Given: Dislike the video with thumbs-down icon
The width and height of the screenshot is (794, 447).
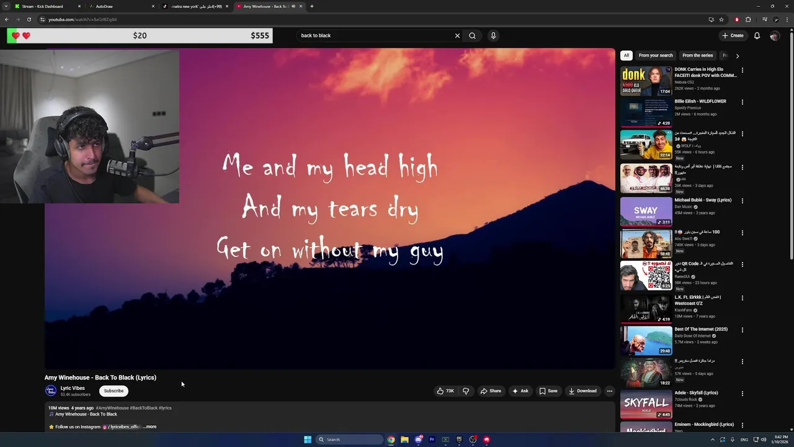Looking at the screenshot, I should click(466, 391).
